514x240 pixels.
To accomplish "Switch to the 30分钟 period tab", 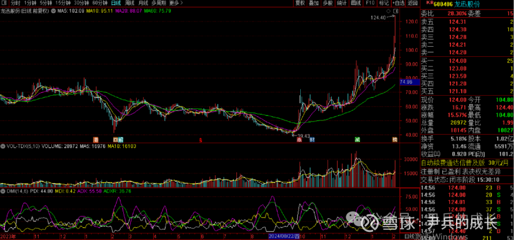I will (81, 3).
